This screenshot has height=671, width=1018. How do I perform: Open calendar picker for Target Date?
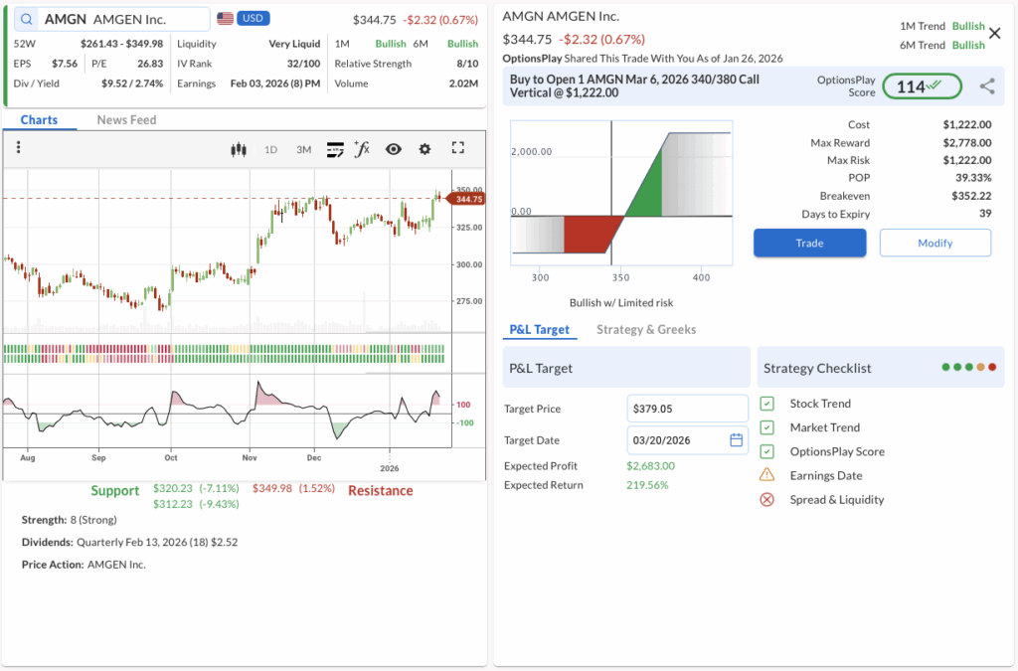[x=737, y=440]
